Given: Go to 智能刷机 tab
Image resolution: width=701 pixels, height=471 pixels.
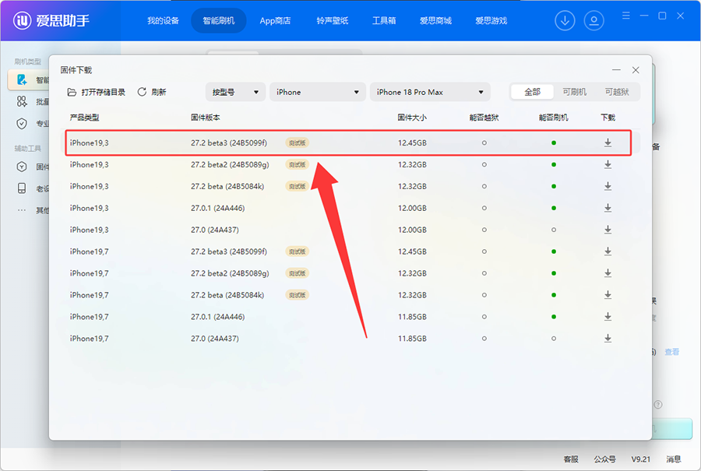Looking at the screenshot, I should tap(219, 20).
